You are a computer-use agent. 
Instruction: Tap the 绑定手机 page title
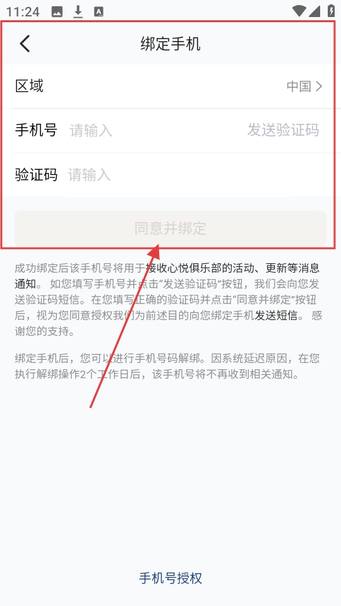170,44
